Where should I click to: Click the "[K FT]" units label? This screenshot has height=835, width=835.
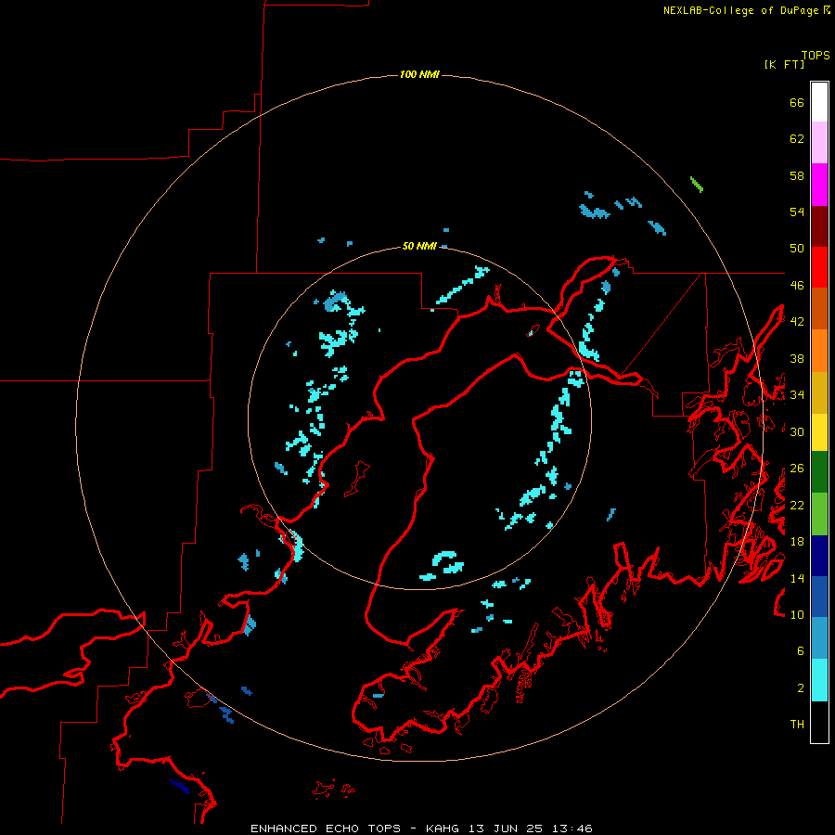(x=785, y=64)
